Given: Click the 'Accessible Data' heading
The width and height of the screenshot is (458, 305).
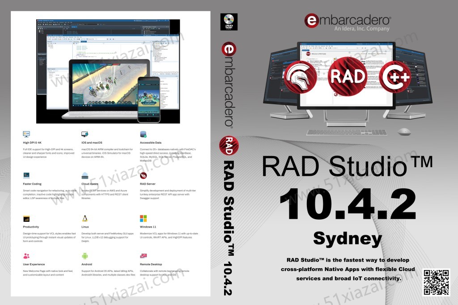Looking at the screenshot, I should [150, 143].
